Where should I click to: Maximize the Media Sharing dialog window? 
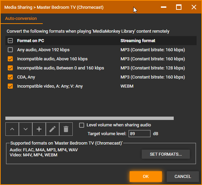[x=179, y=7]
